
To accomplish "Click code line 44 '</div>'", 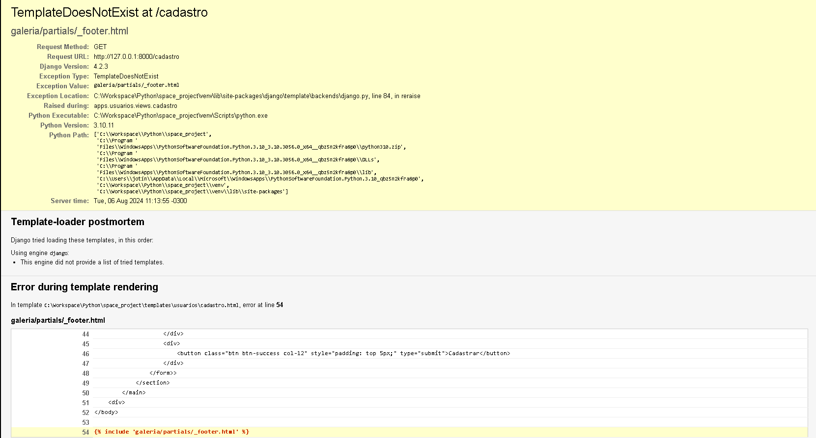I will coord(173,334).
